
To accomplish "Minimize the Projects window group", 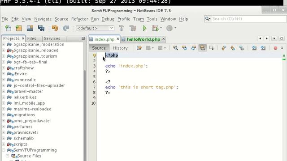I will [x=83, y=38].
